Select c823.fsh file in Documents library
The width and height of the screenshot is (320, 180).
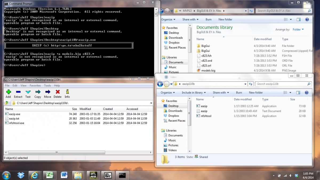(206, 56)
